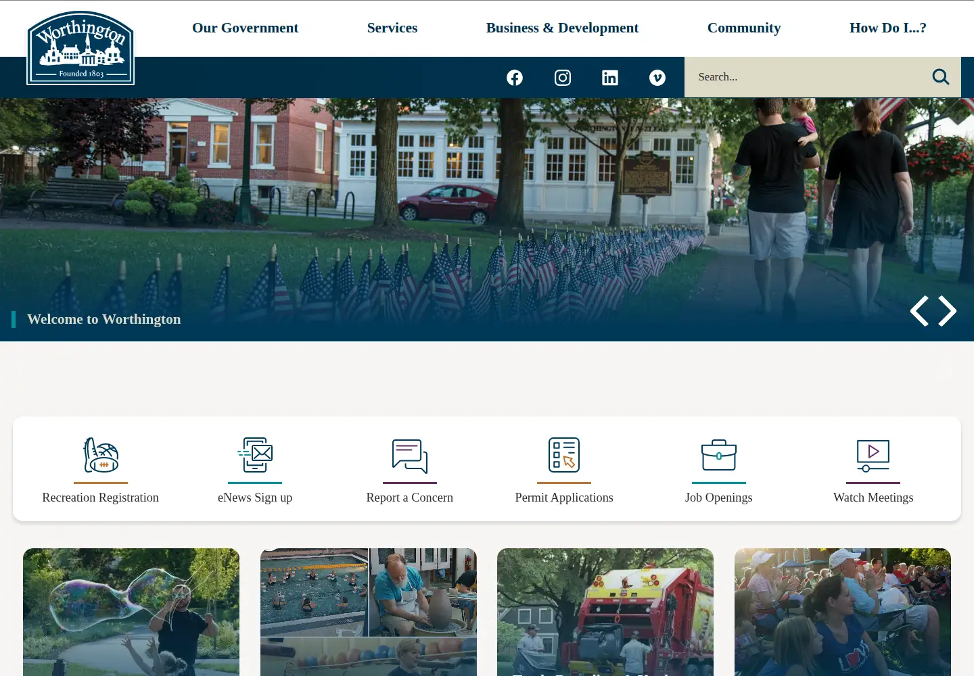Open Business & Development menu

coord(562,28)
